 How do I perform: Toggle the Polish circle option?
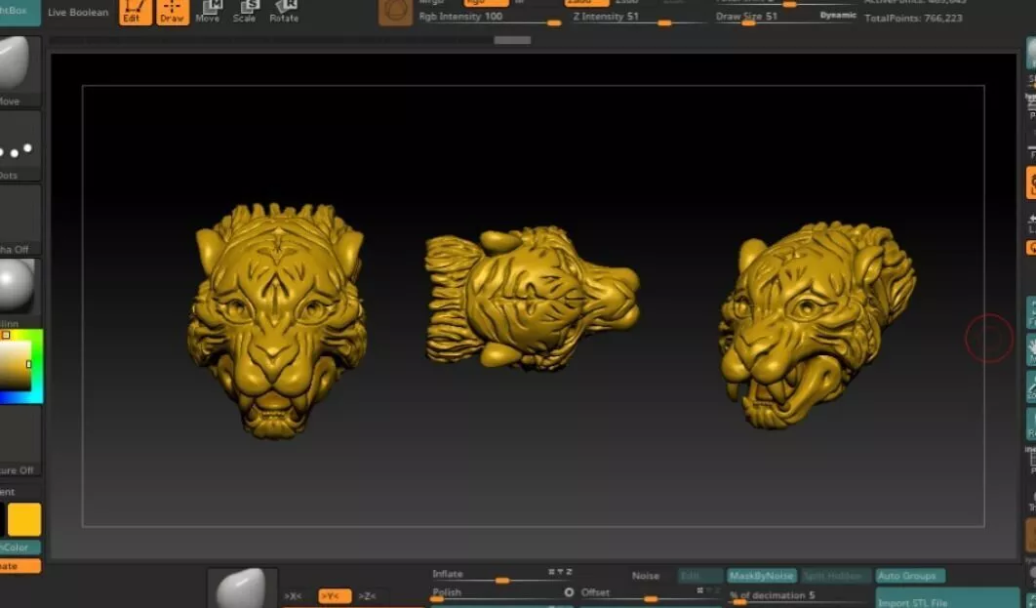(569, 592)
